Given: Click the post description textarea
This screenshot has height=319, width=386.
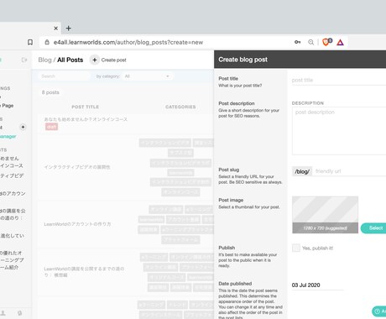Looking at the screenshot, I should pyautogui.click(x=339, y=131).
